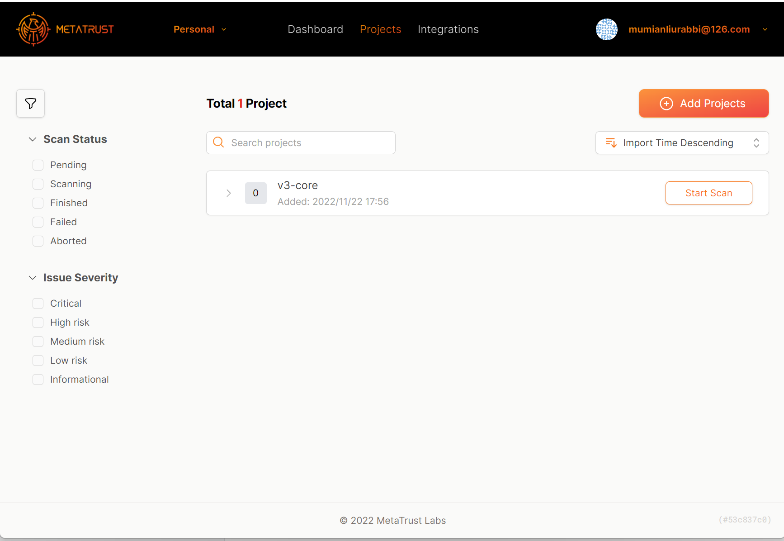Screen dimensions: 784x541
Task: Click the issue count badge for v3-core
Action: click(255, 193)
